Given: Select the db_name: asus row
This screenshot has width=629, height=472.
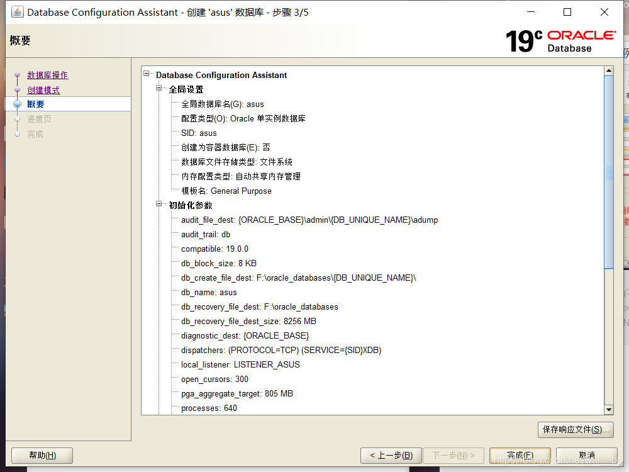Looking at the screenshot, I should [x=209, y=292].
